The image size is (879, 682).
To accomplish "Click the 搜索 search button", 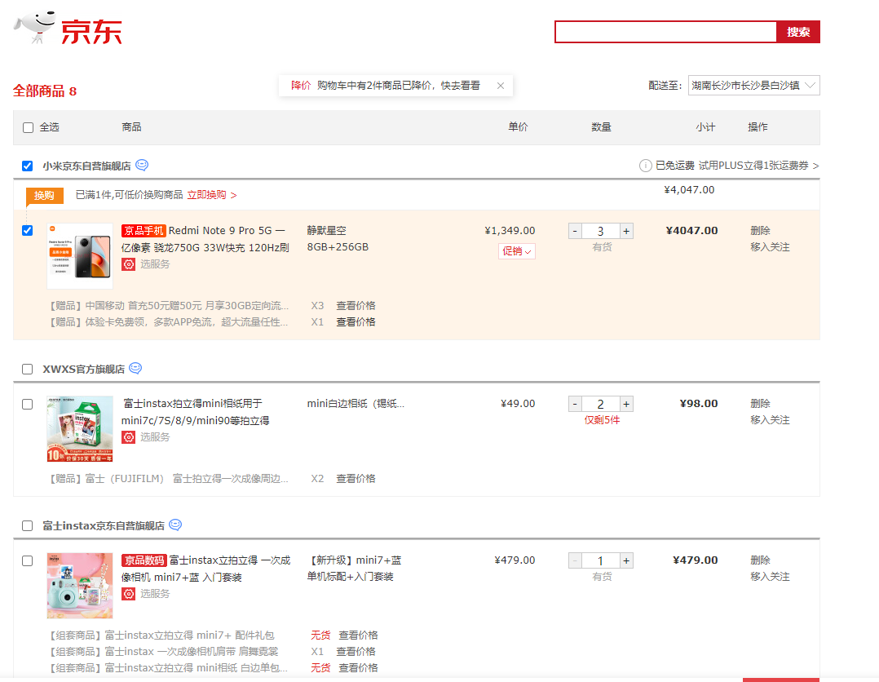I will click(798, 32).
